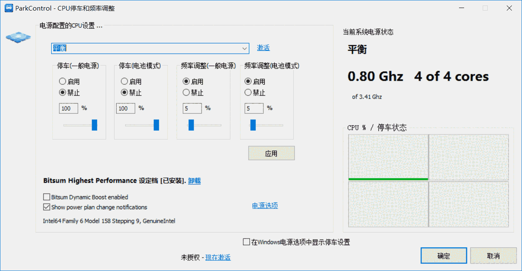Viewport: 522px width, 271px height.
Task: Click the 应用 apply button
Action: [271, 153]
